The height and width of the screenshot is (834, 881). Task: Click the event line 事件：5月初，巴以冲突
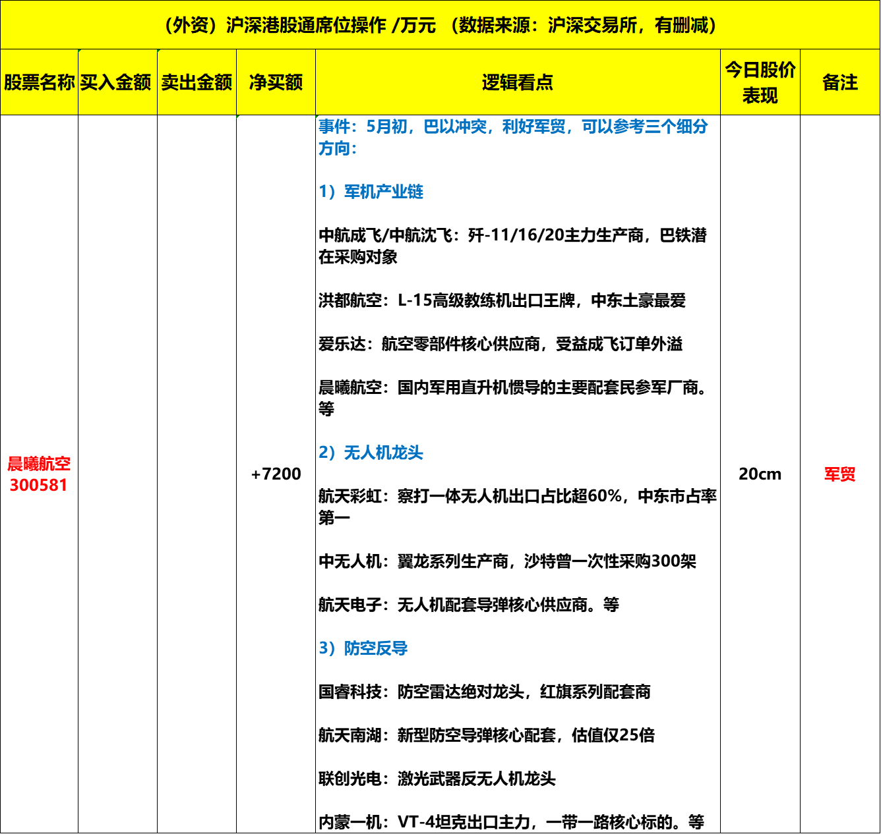coord(514,137)
